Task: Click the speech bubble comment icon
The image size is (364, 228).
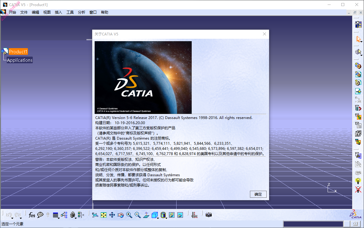Action: pyautogui.click(x=40, y=215)
